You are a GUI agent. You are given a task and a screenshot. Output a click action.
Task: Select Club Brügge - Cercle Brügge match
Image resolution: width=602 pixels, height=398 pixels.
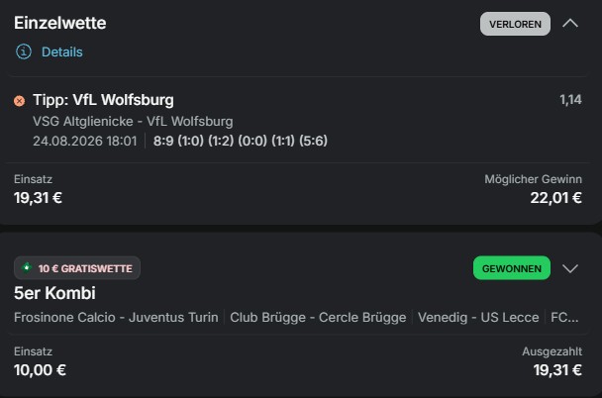tap(318, 318)
